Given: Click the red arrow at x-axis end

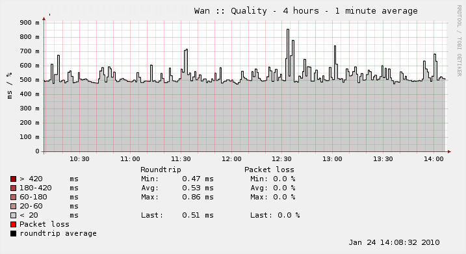Looking at the screenshot, I should 449,152.
